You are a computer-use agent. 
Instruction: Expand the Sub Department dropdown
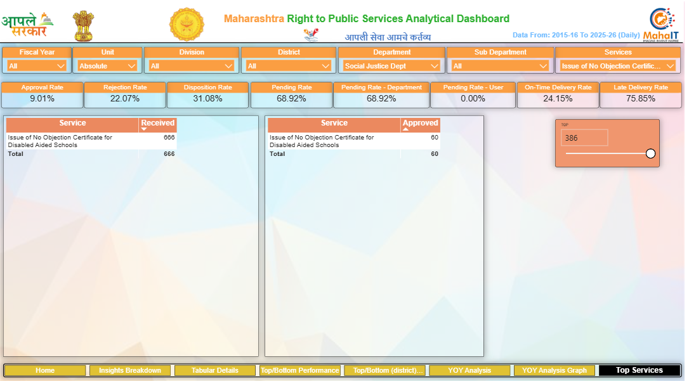pyautogui.click(x=500, y=66)
